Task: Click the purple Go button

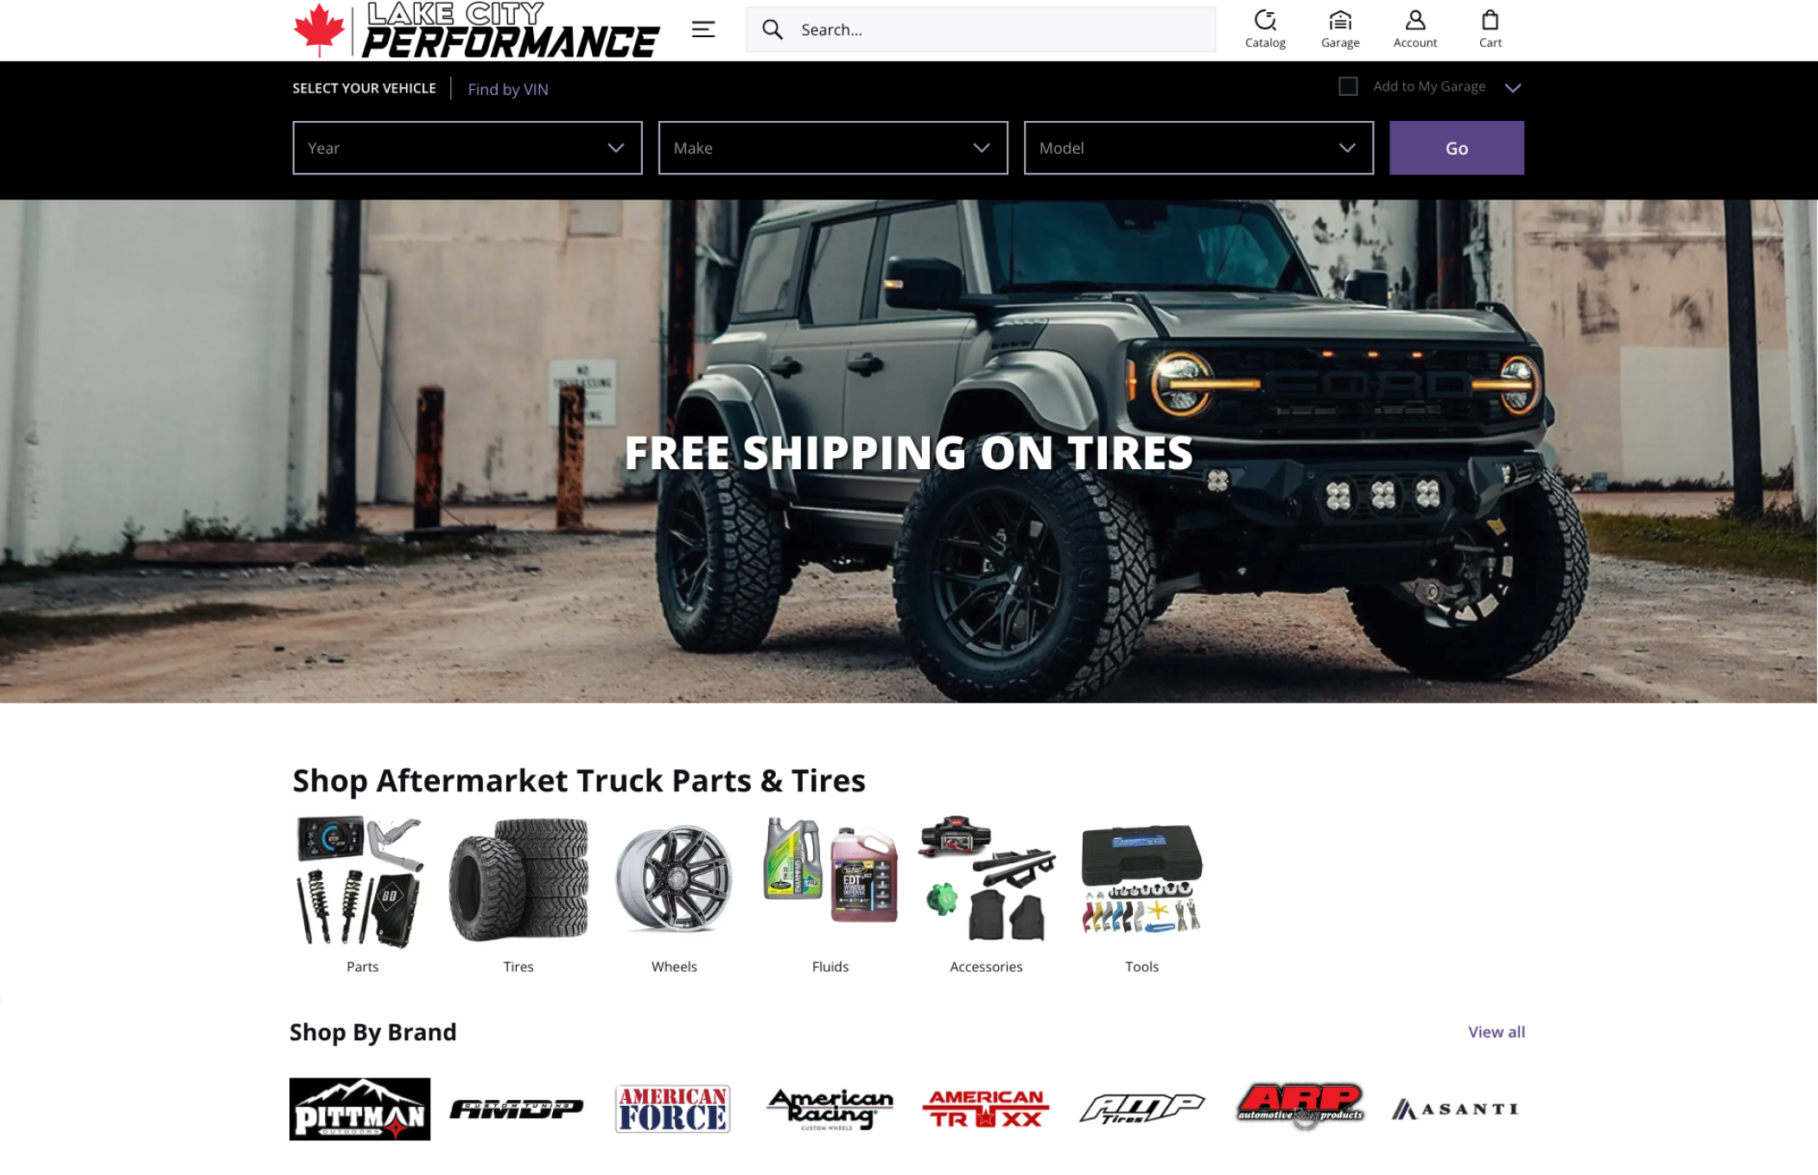Action: point(1457,148)
